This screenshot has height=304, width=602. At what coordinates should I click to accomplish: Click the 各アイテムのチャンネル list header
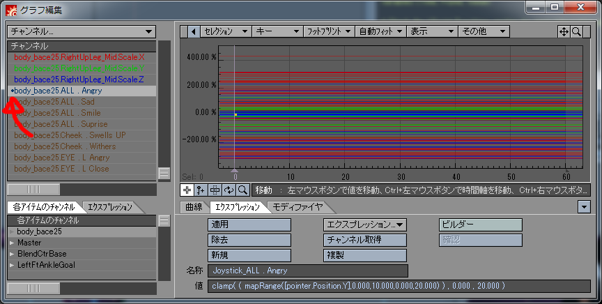tap(82, 220)
